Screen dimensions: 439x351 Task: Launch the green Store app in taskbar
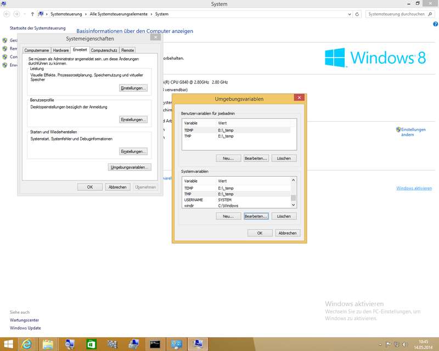91,344
